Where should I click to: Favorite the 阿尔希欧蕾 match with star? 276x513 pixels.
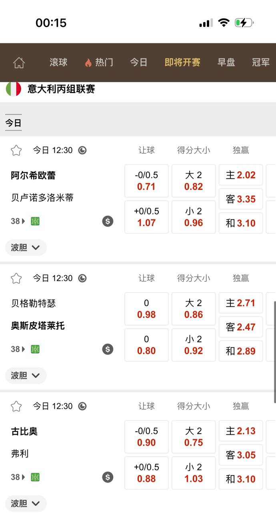coord(16,150)
